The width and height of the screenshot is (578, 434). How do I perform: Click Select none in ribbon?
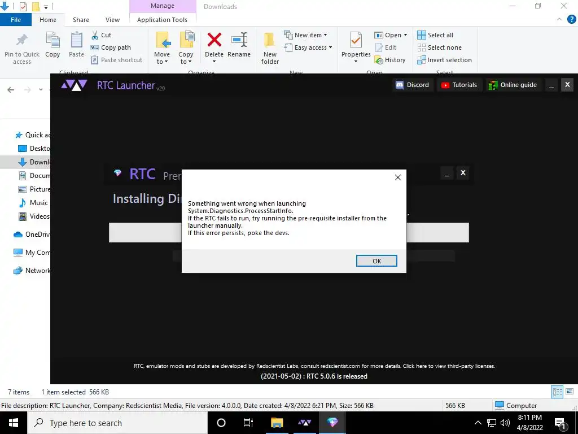(439, 47)
